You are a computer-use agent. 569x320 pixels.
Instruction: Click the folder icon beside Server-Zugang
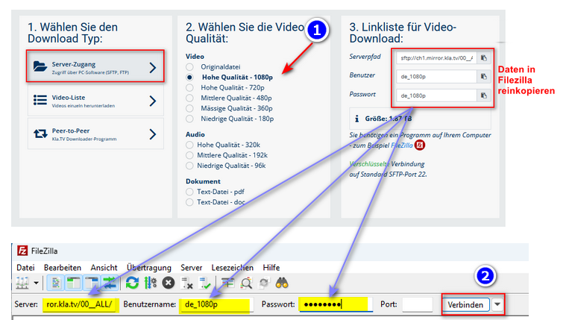coord(40,66)
